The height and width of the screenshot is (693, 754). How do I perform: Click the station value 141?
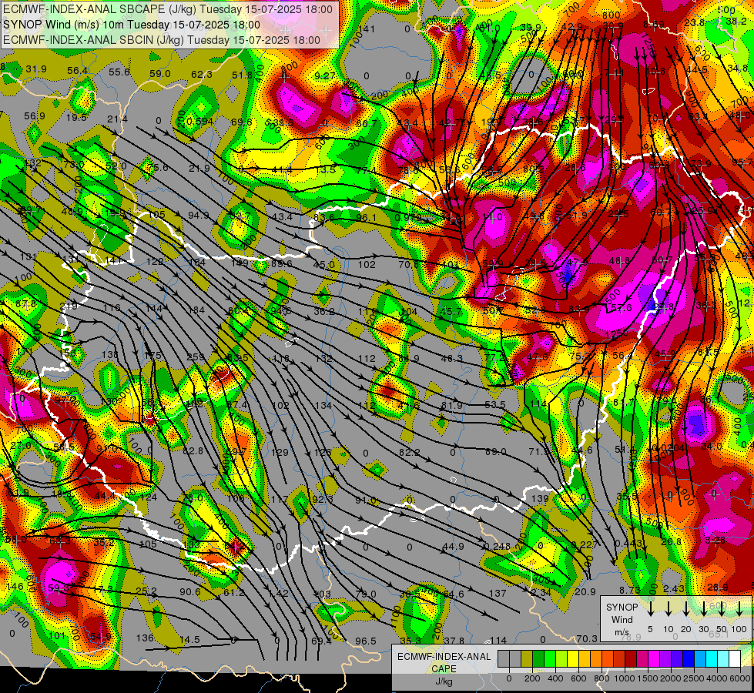[x=367, y=28]
